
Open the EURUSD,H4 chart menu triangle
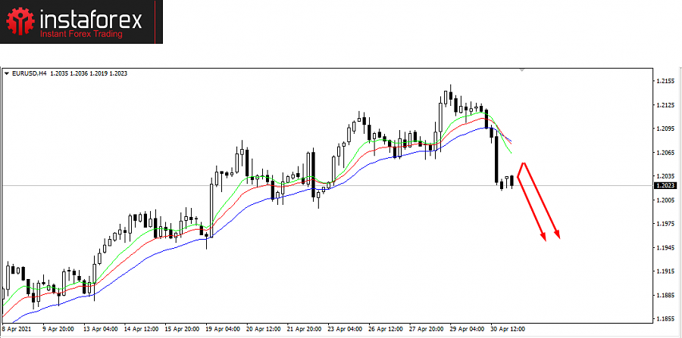click(8, 73)
